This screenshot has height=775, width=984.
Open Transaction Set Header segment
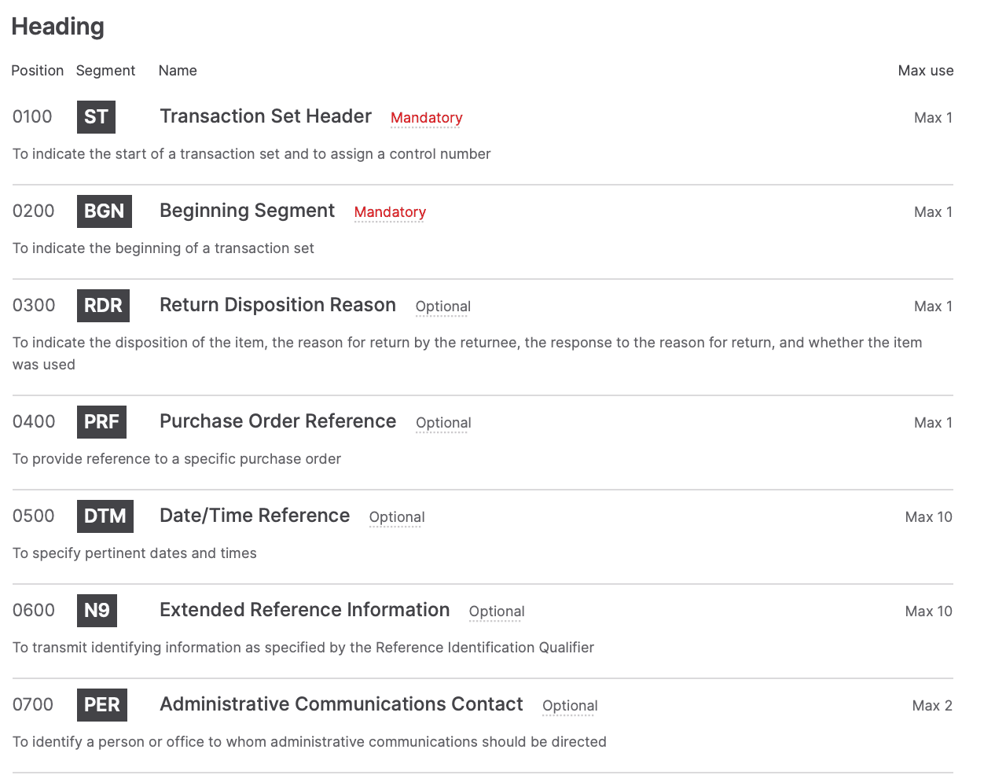click(x=265, y=116)
